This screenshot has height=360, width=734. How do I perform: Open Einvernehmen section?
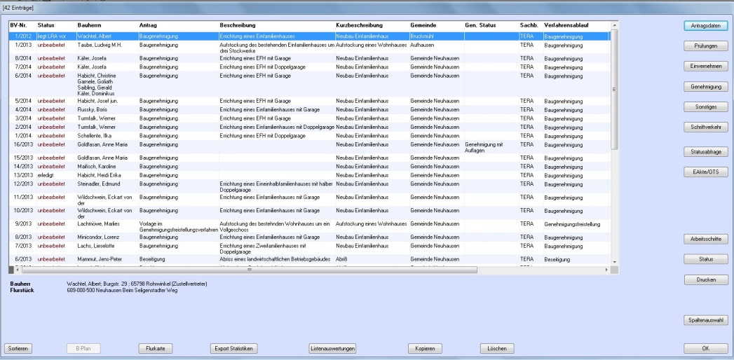706,66
